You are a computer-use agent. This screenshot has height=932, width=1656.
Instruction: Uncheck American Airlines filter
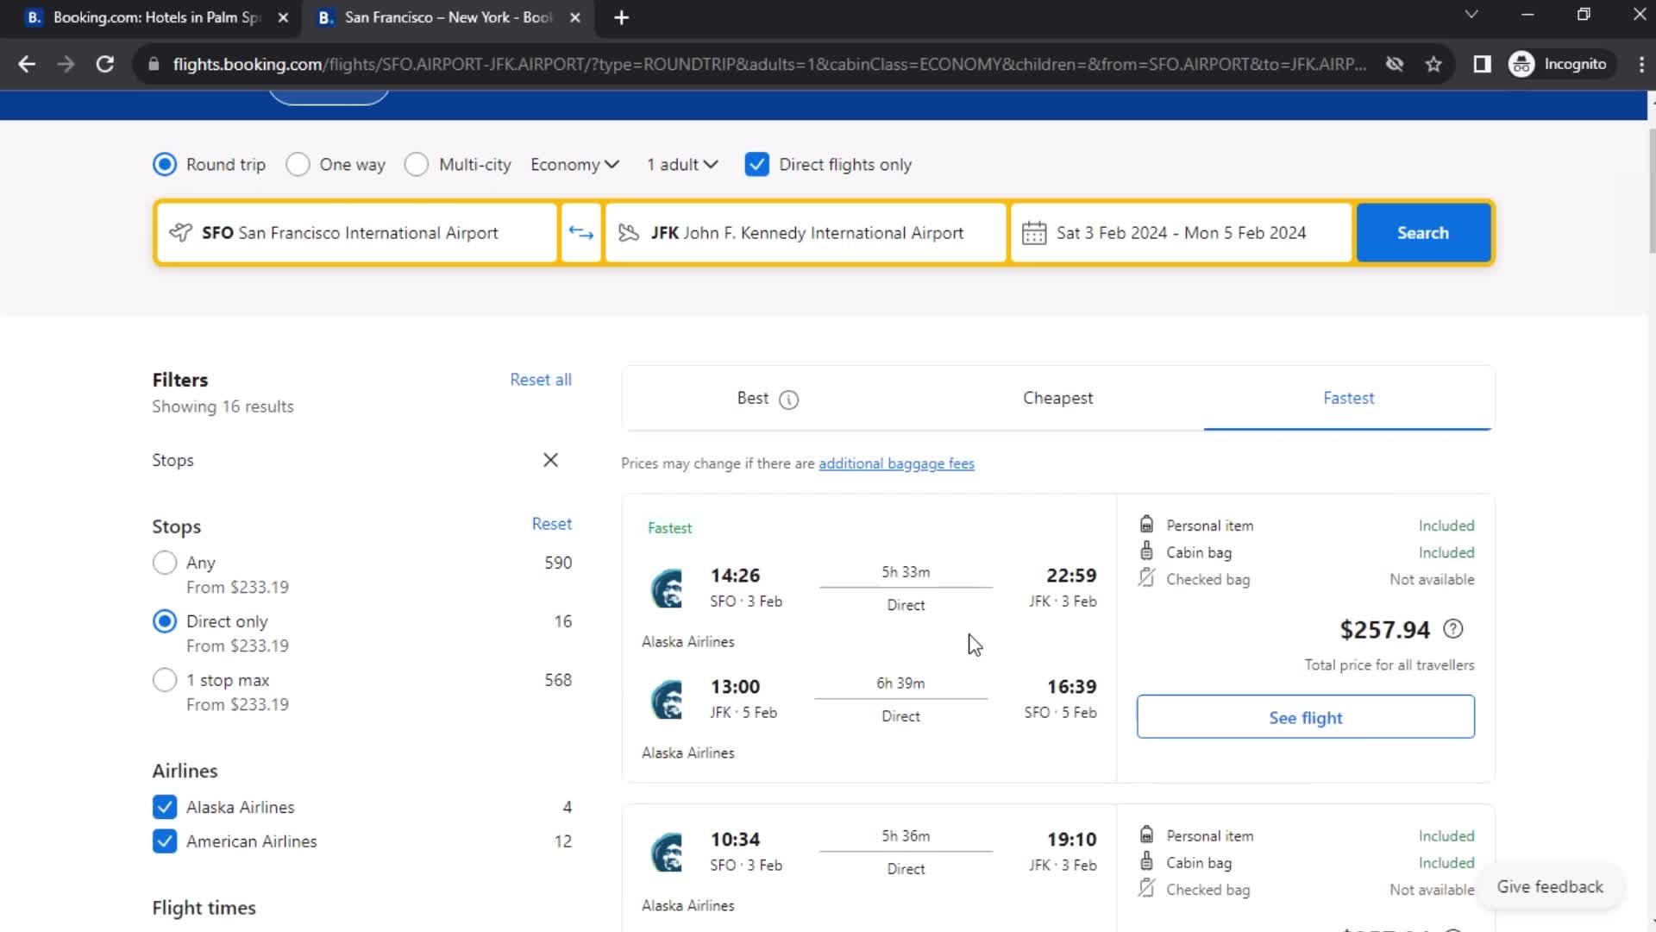pyautogui.click(x=165, y=841)
